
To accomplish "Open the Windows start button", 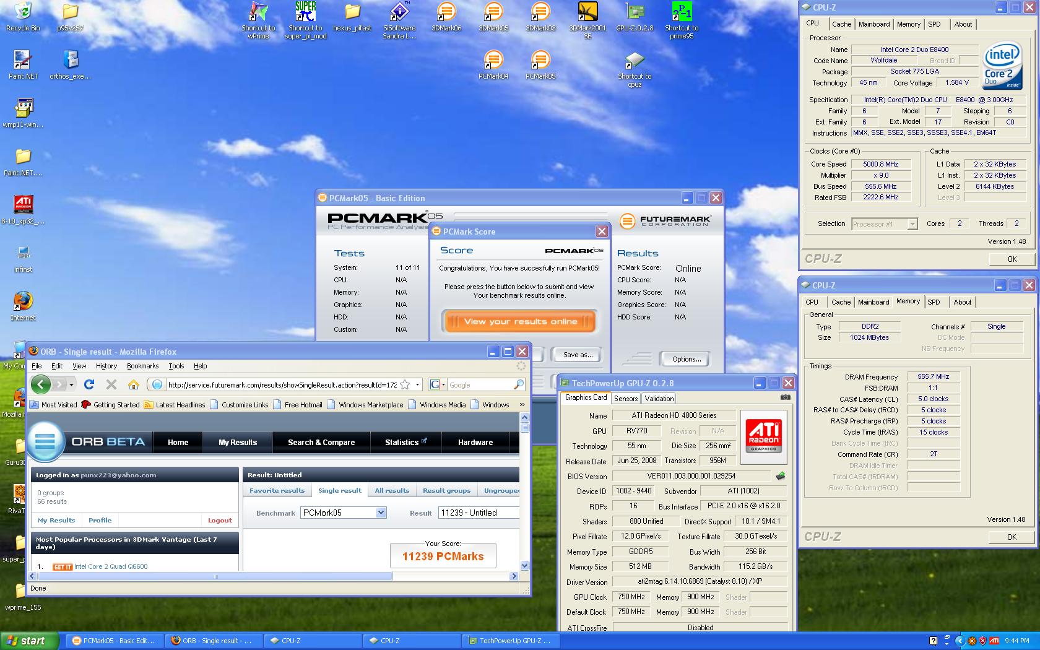I will coord(30,641).
